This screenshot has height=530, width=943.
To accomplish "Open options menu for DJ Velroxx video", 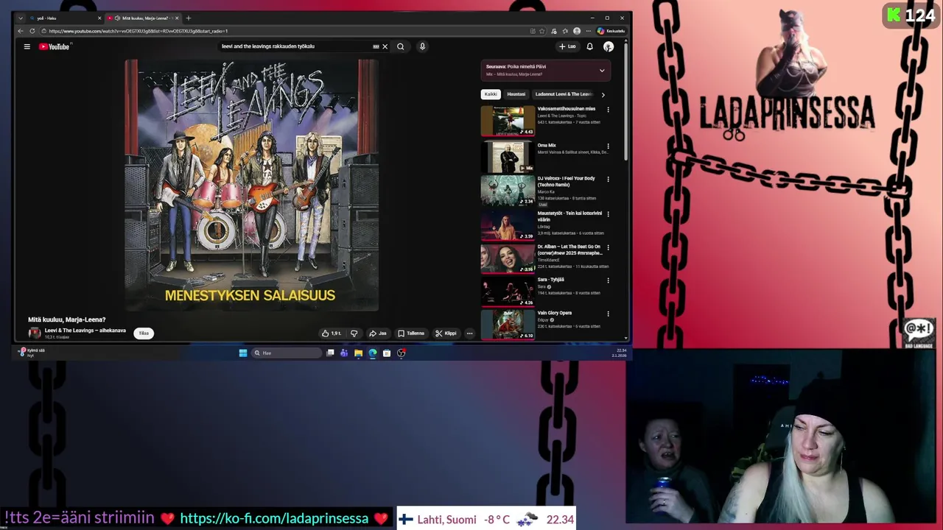I will coord(608,179).
